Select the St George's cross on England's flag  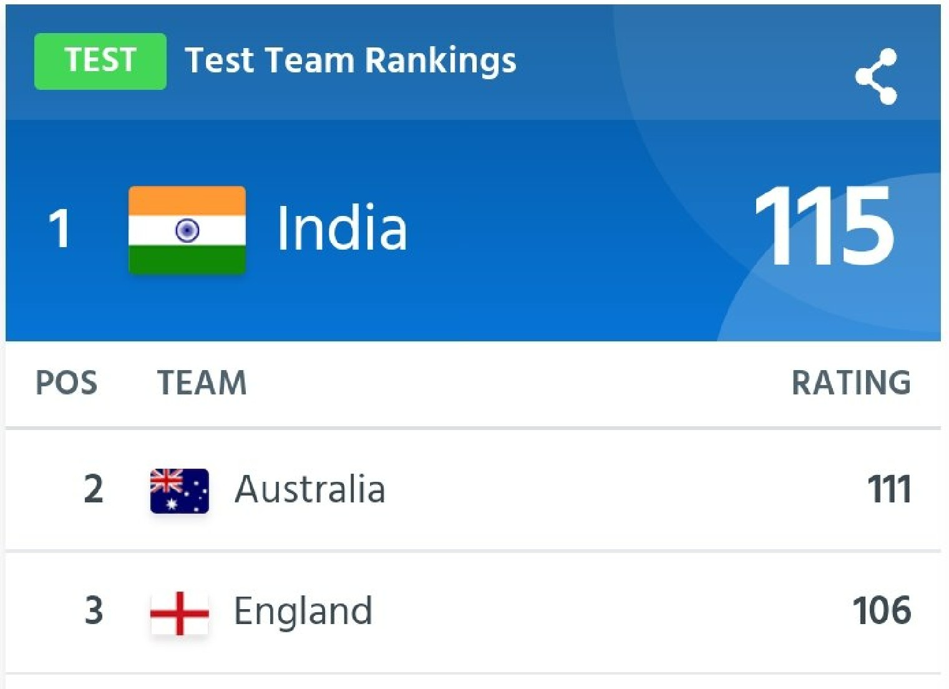click(178, 612)
